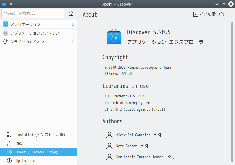Click the bug report icon

(196, 14)
